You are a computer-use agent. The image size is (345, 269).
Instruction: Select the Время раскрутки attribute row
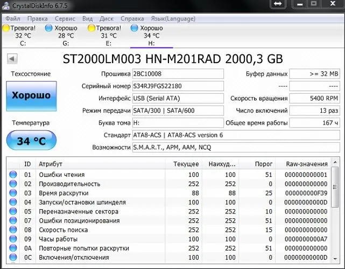tap(168, 193)
